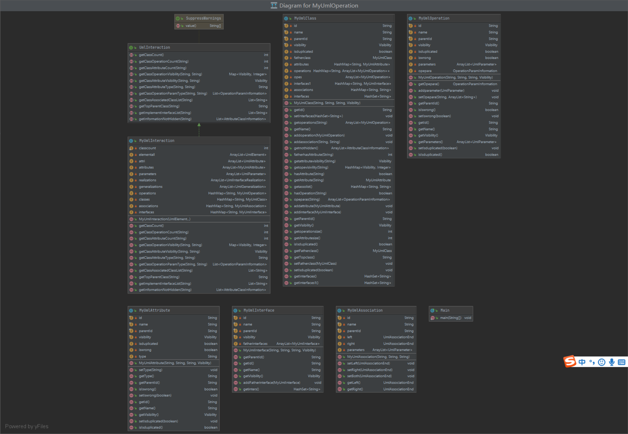Open the IME soft keyboard icon
This screenshot has height=434, width=628.
click(x=622, y=362)
